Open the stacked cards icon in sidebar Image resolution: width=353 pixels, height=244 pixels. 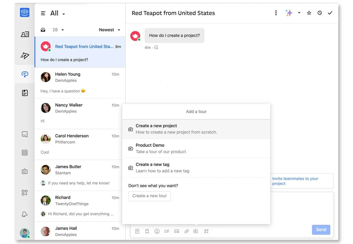tap(25, 153)
